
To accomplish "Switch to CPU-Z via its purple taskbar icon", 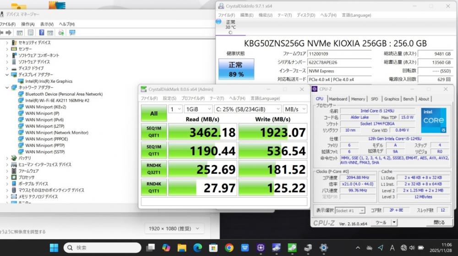I will point(261,248).
